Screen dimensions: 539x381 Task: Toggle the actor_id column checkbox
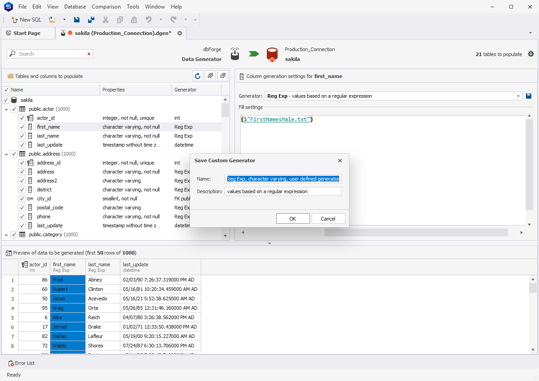tap(22, 118)
